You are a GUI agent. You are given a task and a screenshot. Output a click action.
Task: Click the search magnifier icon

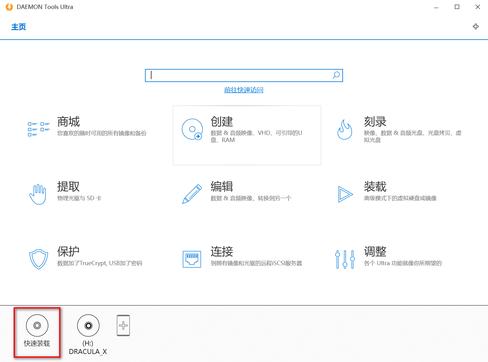[x=336, y=75]
